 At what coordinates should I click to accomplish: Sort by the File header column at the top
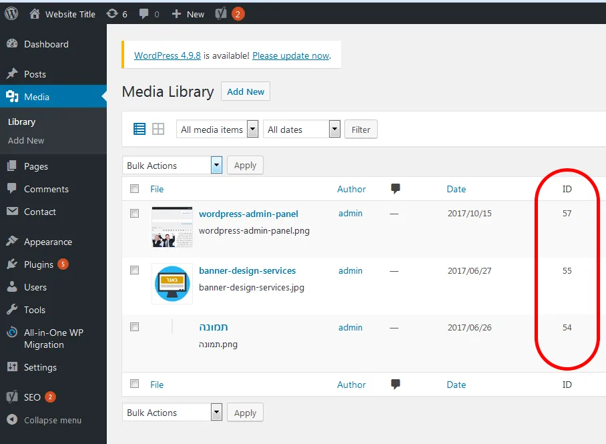pos(157,189)
